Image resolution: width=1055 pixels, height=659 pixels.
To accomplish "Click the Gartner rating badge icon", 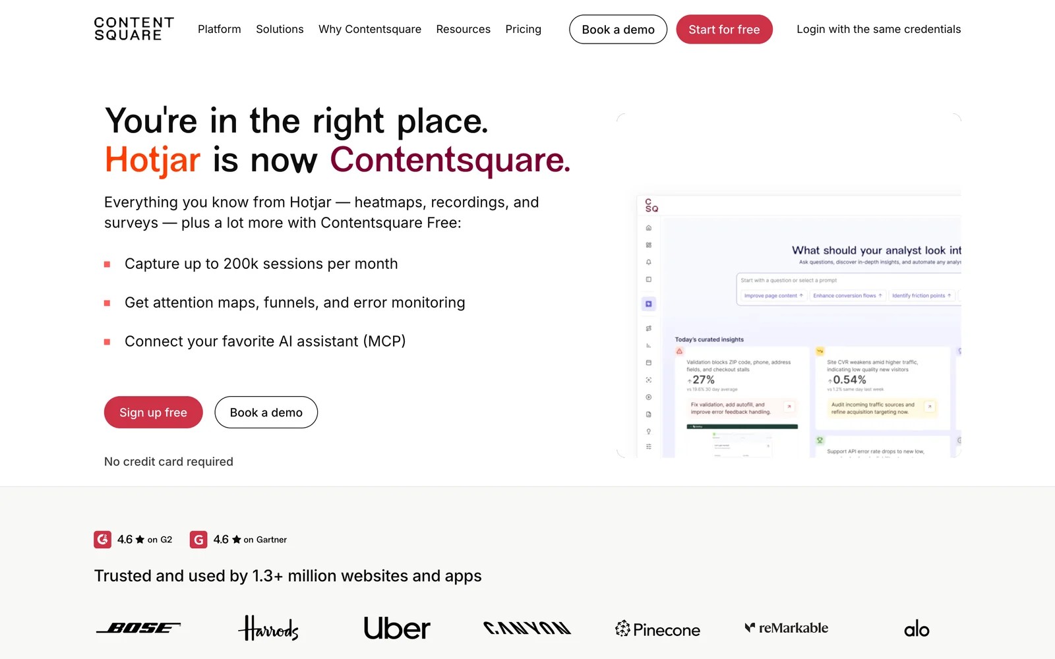I will coord(198,540).
